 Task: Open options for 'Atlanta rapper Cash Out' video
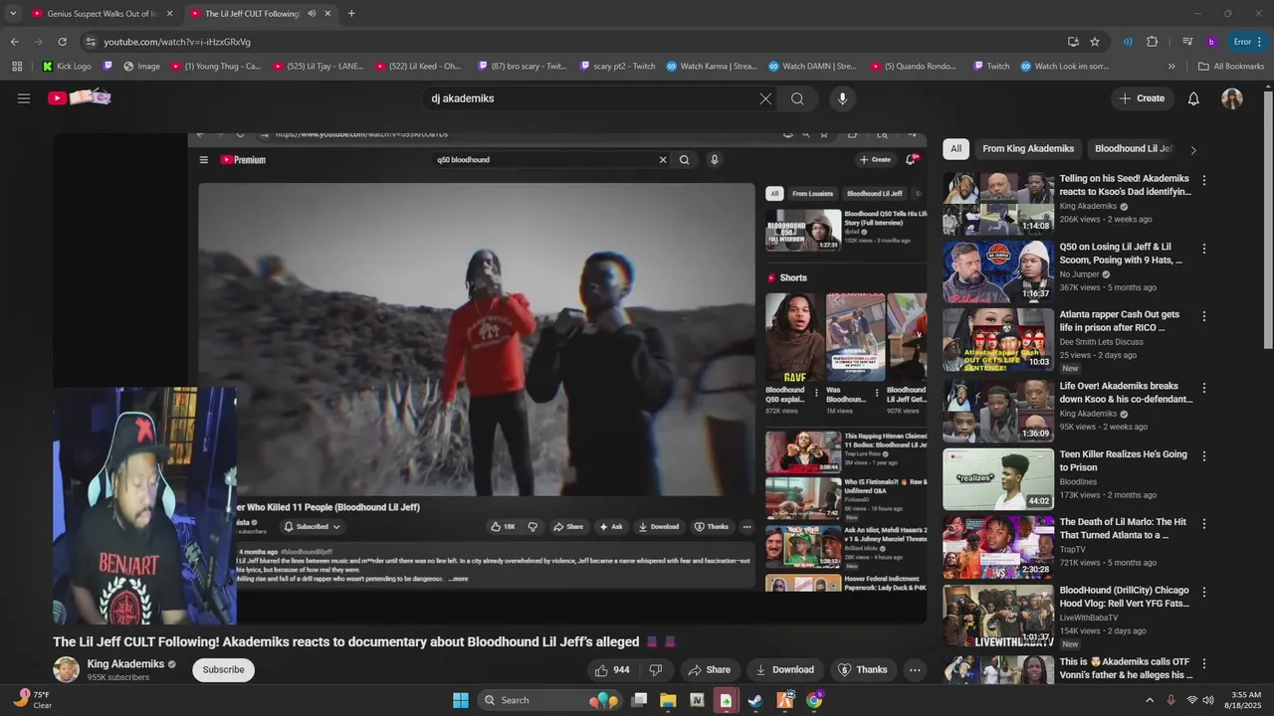[x=1204, y=316]
